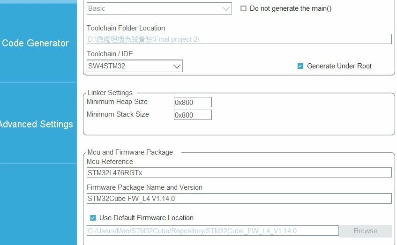Select the Mcu Reference STM32L476RGTx field

[239, 172]
